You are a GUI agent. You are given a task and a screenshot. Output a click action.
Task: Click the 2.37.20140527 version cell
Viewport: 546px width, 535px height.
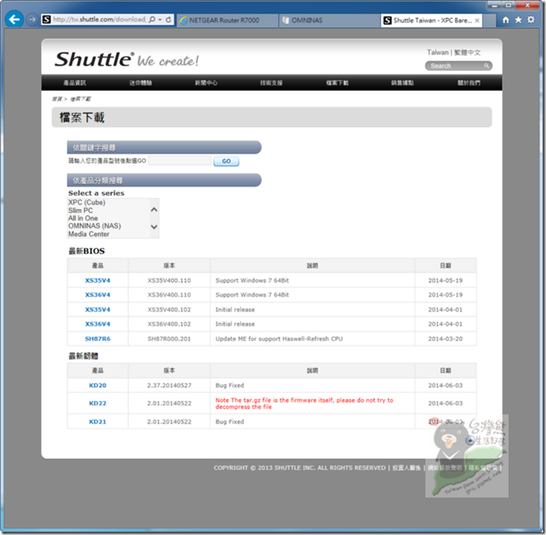point(169,385)
